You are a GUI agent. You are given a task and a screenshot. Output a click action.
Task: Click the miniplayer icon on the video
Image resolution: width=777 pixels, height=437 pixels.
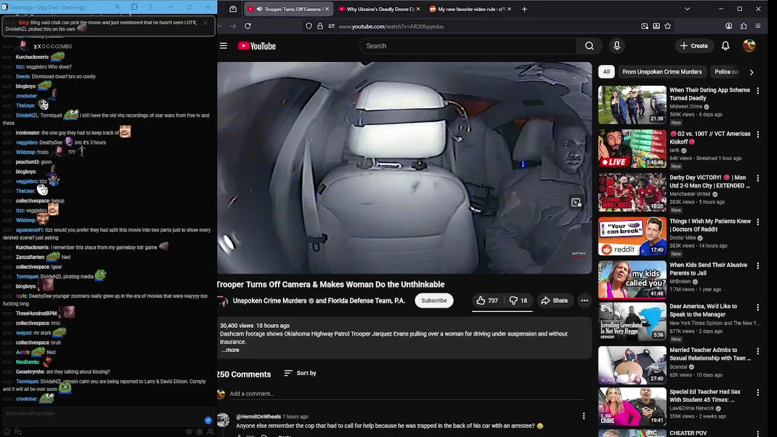576,203
